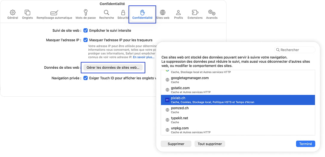Click the globe icon beside typekit.net
The image size is (325, 157).
167,120
